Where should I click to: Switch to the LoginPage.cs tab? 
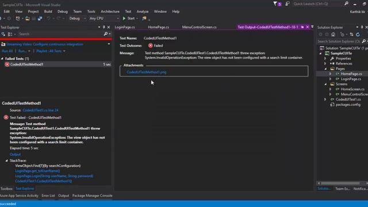point(125,27)
